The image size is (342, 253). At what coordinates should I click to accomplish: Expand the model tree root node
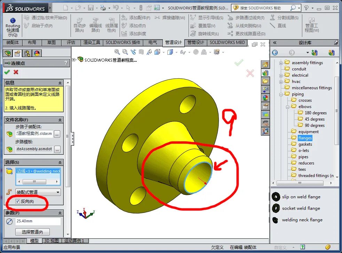74,60
